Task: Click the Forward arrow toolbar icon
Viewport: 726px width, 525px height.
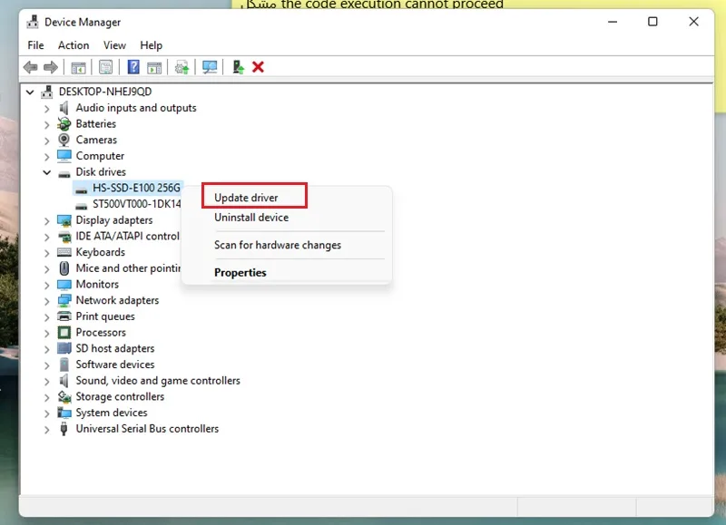Action: pyautogui.click(x=51, y=67)
